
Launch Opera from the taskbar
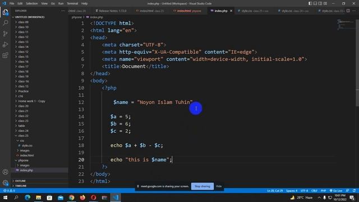pos(94,198)
